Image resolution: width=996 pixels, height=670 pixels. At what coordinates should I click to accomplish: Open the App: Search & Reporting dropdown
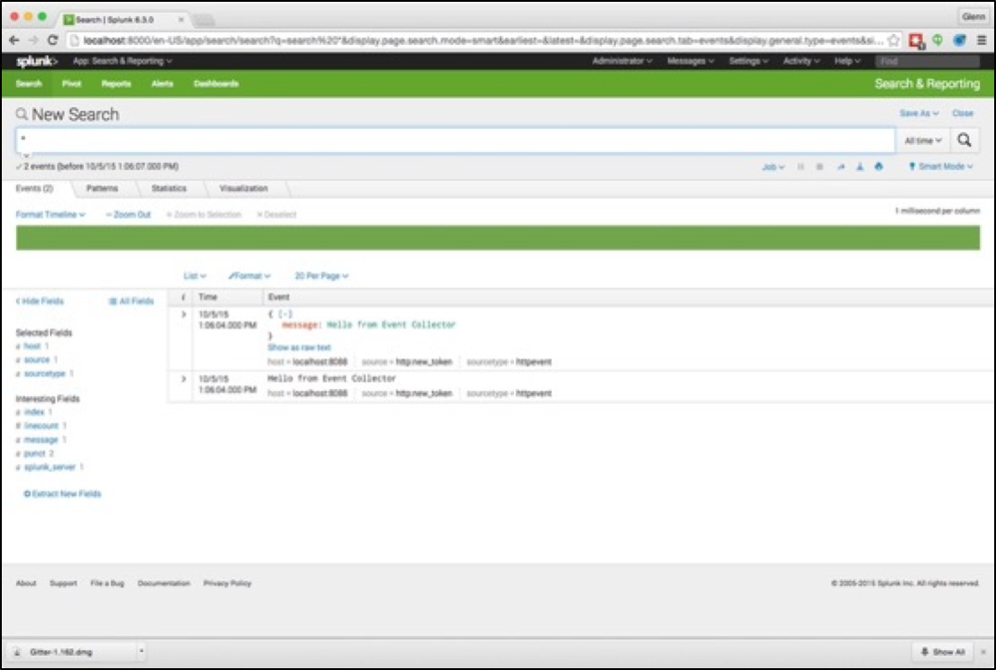click(x=122, y=61)
